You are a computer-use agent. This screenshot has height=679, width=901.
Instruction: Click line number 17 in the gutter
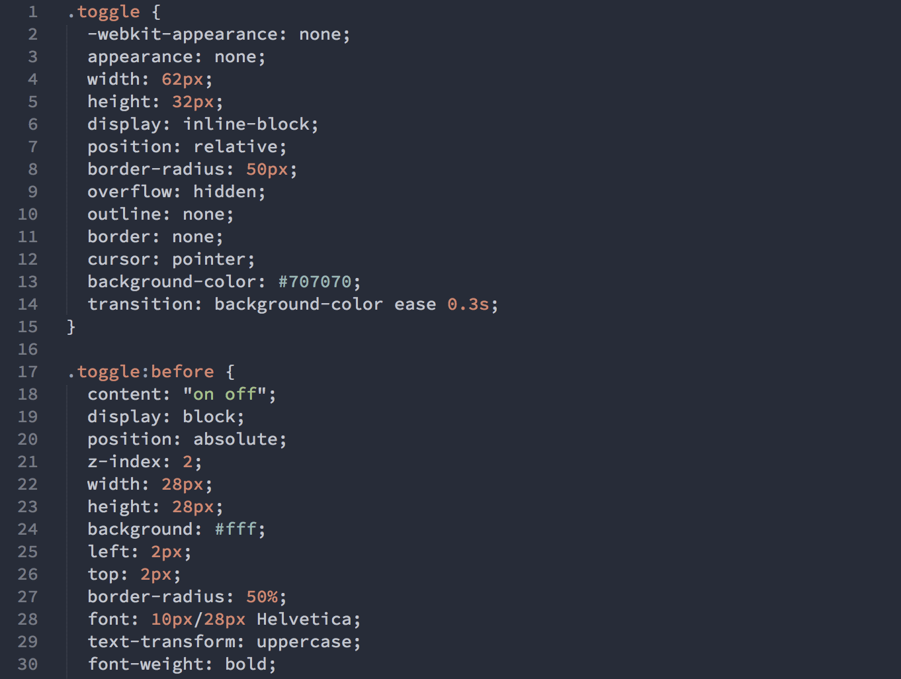pyautogui.click(x=28, y=372)
